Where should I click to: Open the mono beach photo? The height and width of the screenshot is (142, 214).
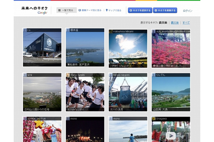[x=128, y=129]
